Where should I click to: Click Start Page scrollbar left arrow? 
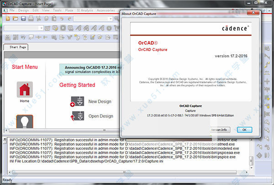tap(6, 131)
